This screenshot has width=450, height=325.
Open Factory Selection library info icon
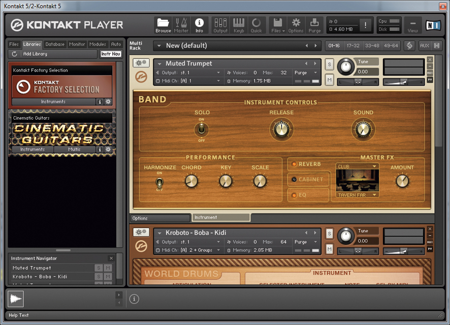(100, 101)
